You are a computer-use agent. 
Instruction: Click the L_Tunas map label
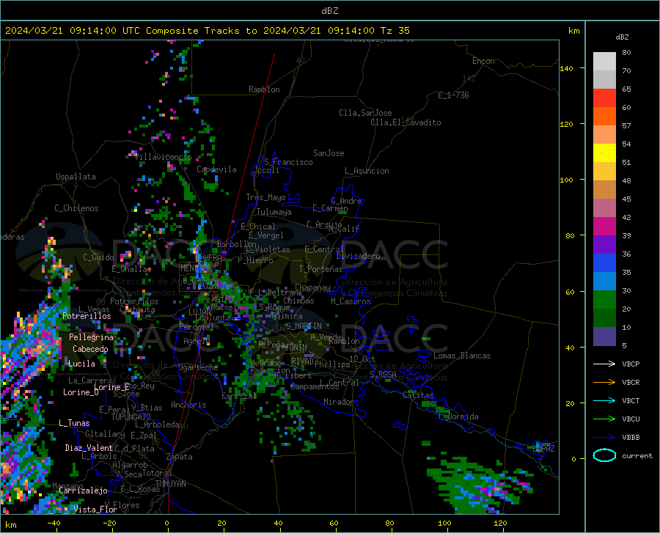point(74,423)
